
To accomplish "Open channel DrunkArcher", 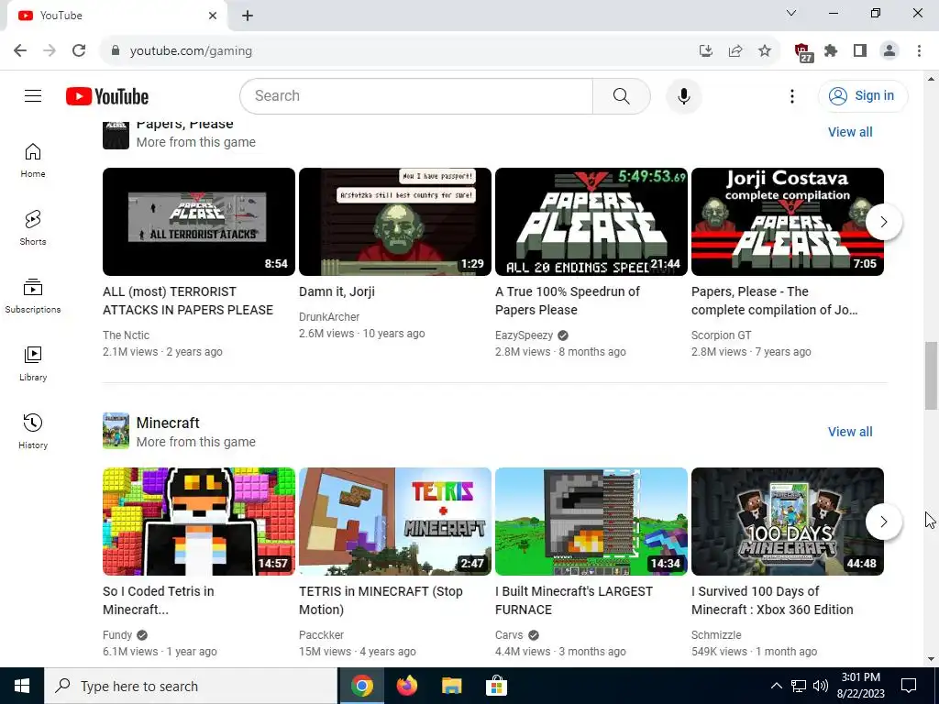I will (329, 316).
